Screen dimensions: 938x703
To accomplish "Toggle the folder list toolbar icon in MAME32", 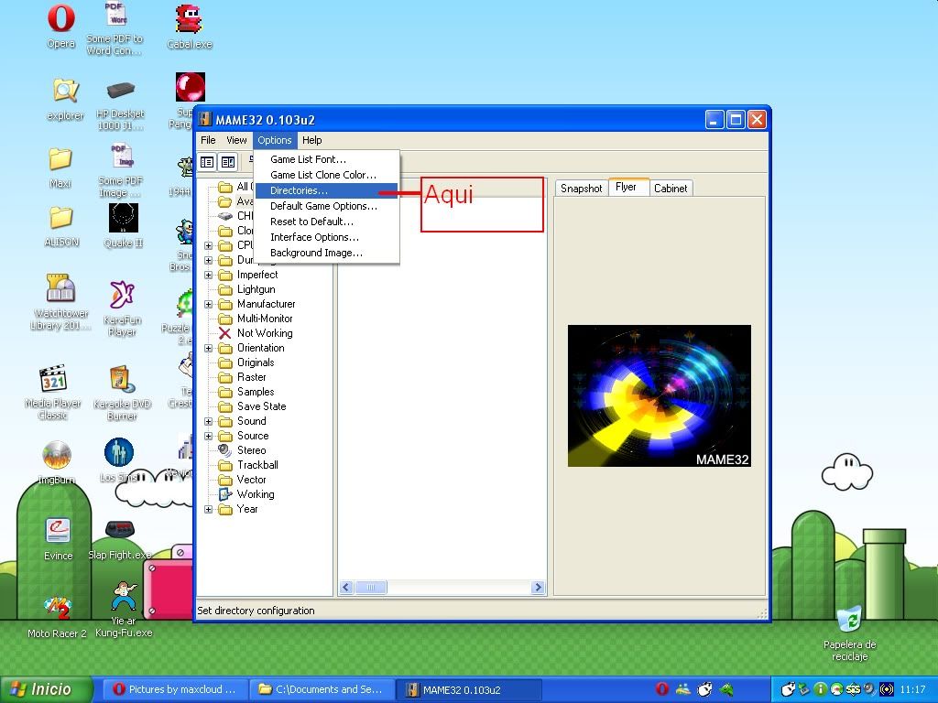I will (x=207, y=162).
